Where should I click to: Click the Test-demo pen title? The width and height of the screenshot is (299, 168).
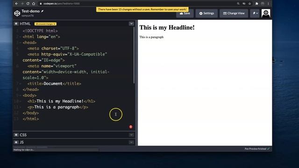[30, 11]
